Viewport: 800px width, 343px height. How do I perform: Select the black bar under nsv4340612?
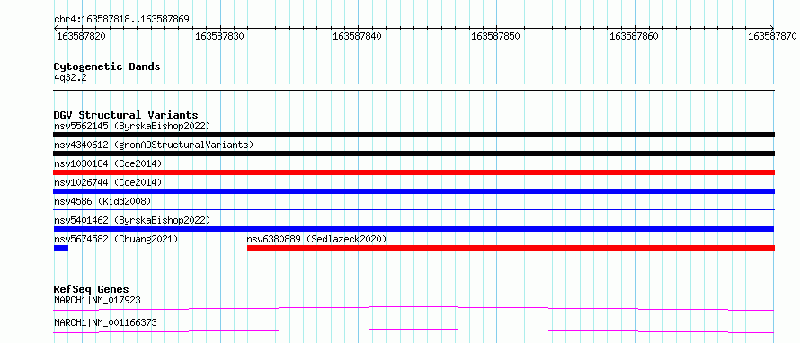(413, 154)
